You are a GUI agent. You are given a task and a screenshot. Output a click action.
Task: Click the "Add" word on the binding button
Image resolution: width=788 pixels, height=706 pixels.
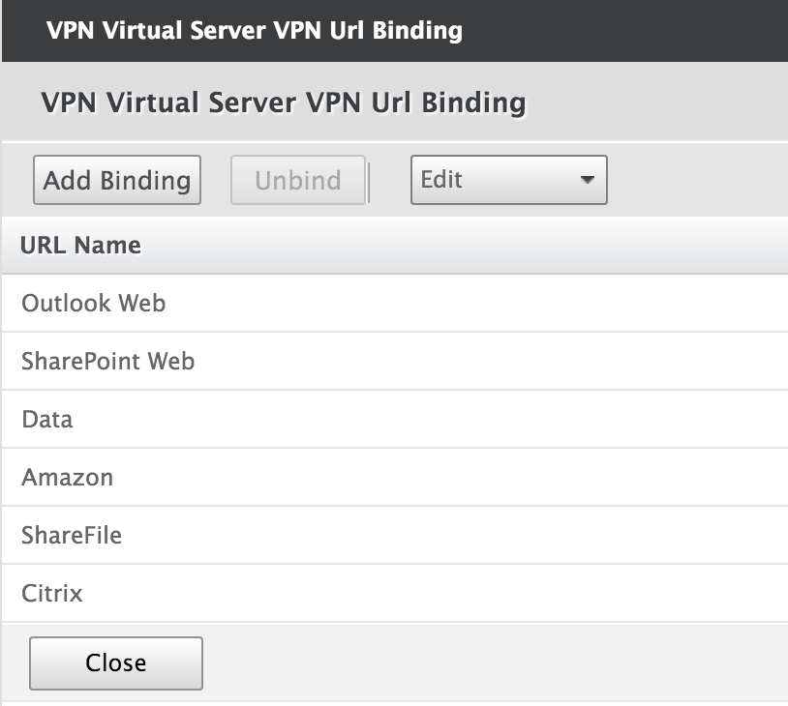pos(68,180)
